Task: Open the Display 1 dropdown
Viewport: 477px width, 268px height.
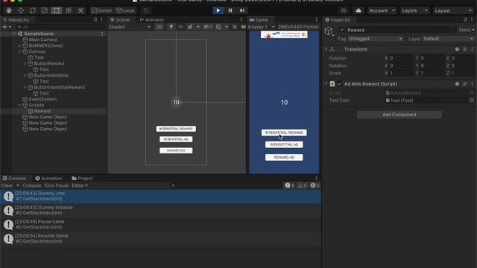Action: (262, 27)
